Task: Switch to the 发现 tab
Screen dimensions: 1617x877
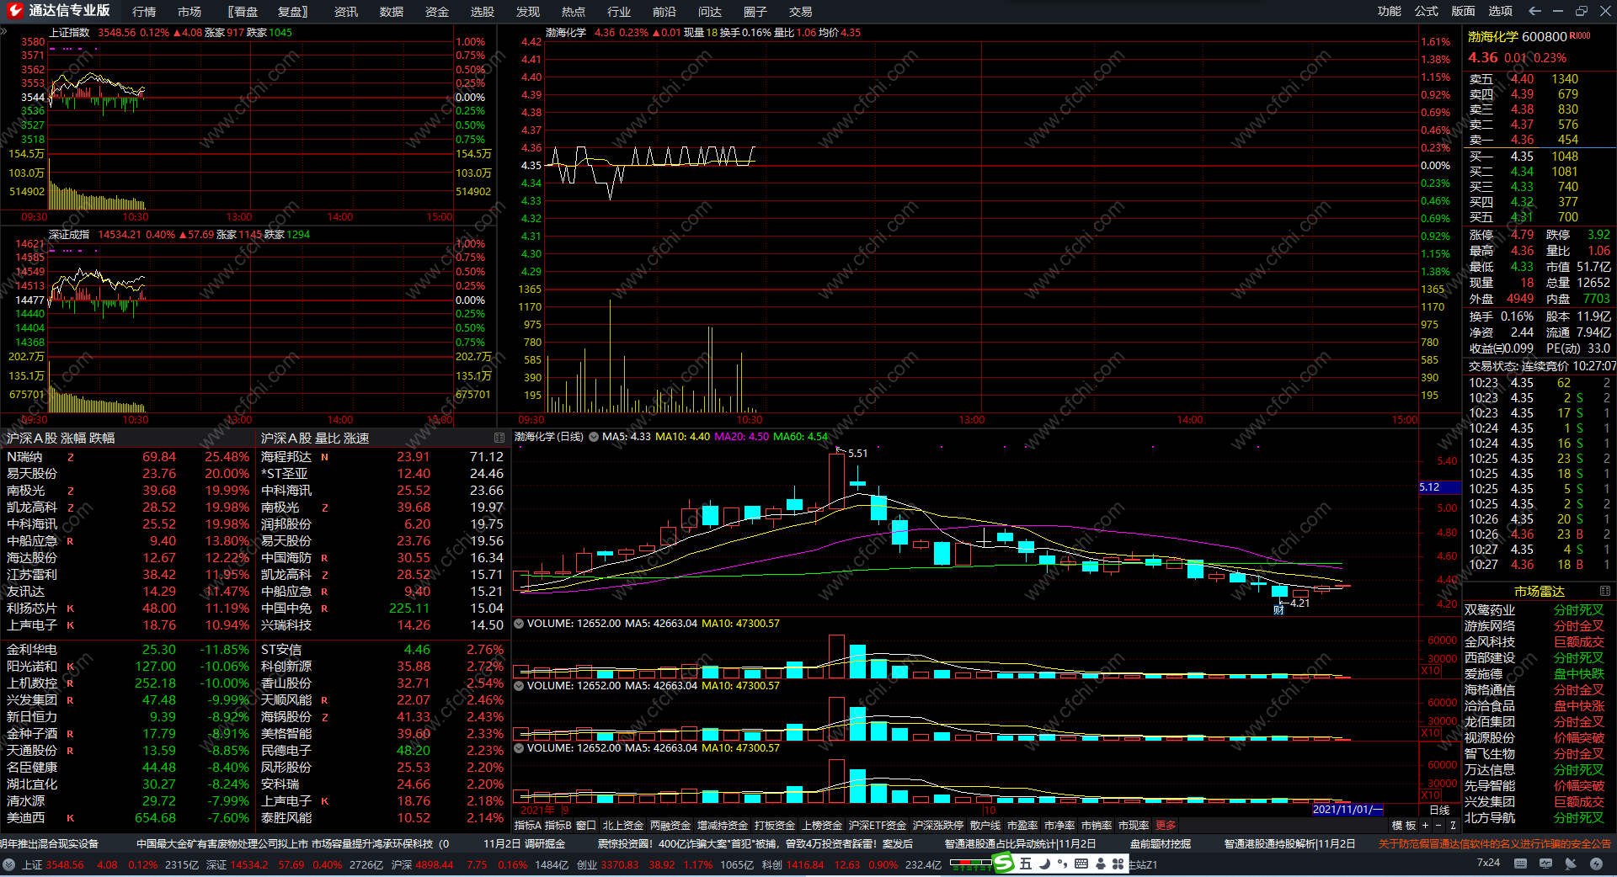Action: tap(528, 12)
